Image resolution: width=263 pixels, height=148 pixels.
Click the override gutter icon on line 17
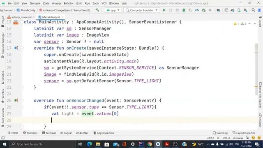click(16, 48)
